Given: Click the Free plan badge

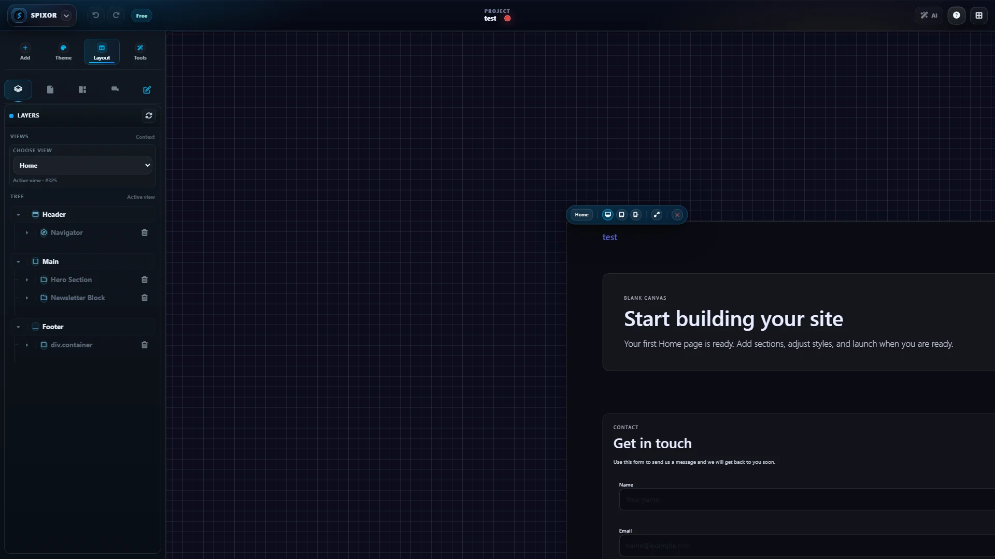Looking at the screenshot, I should (x=141, y=16).
